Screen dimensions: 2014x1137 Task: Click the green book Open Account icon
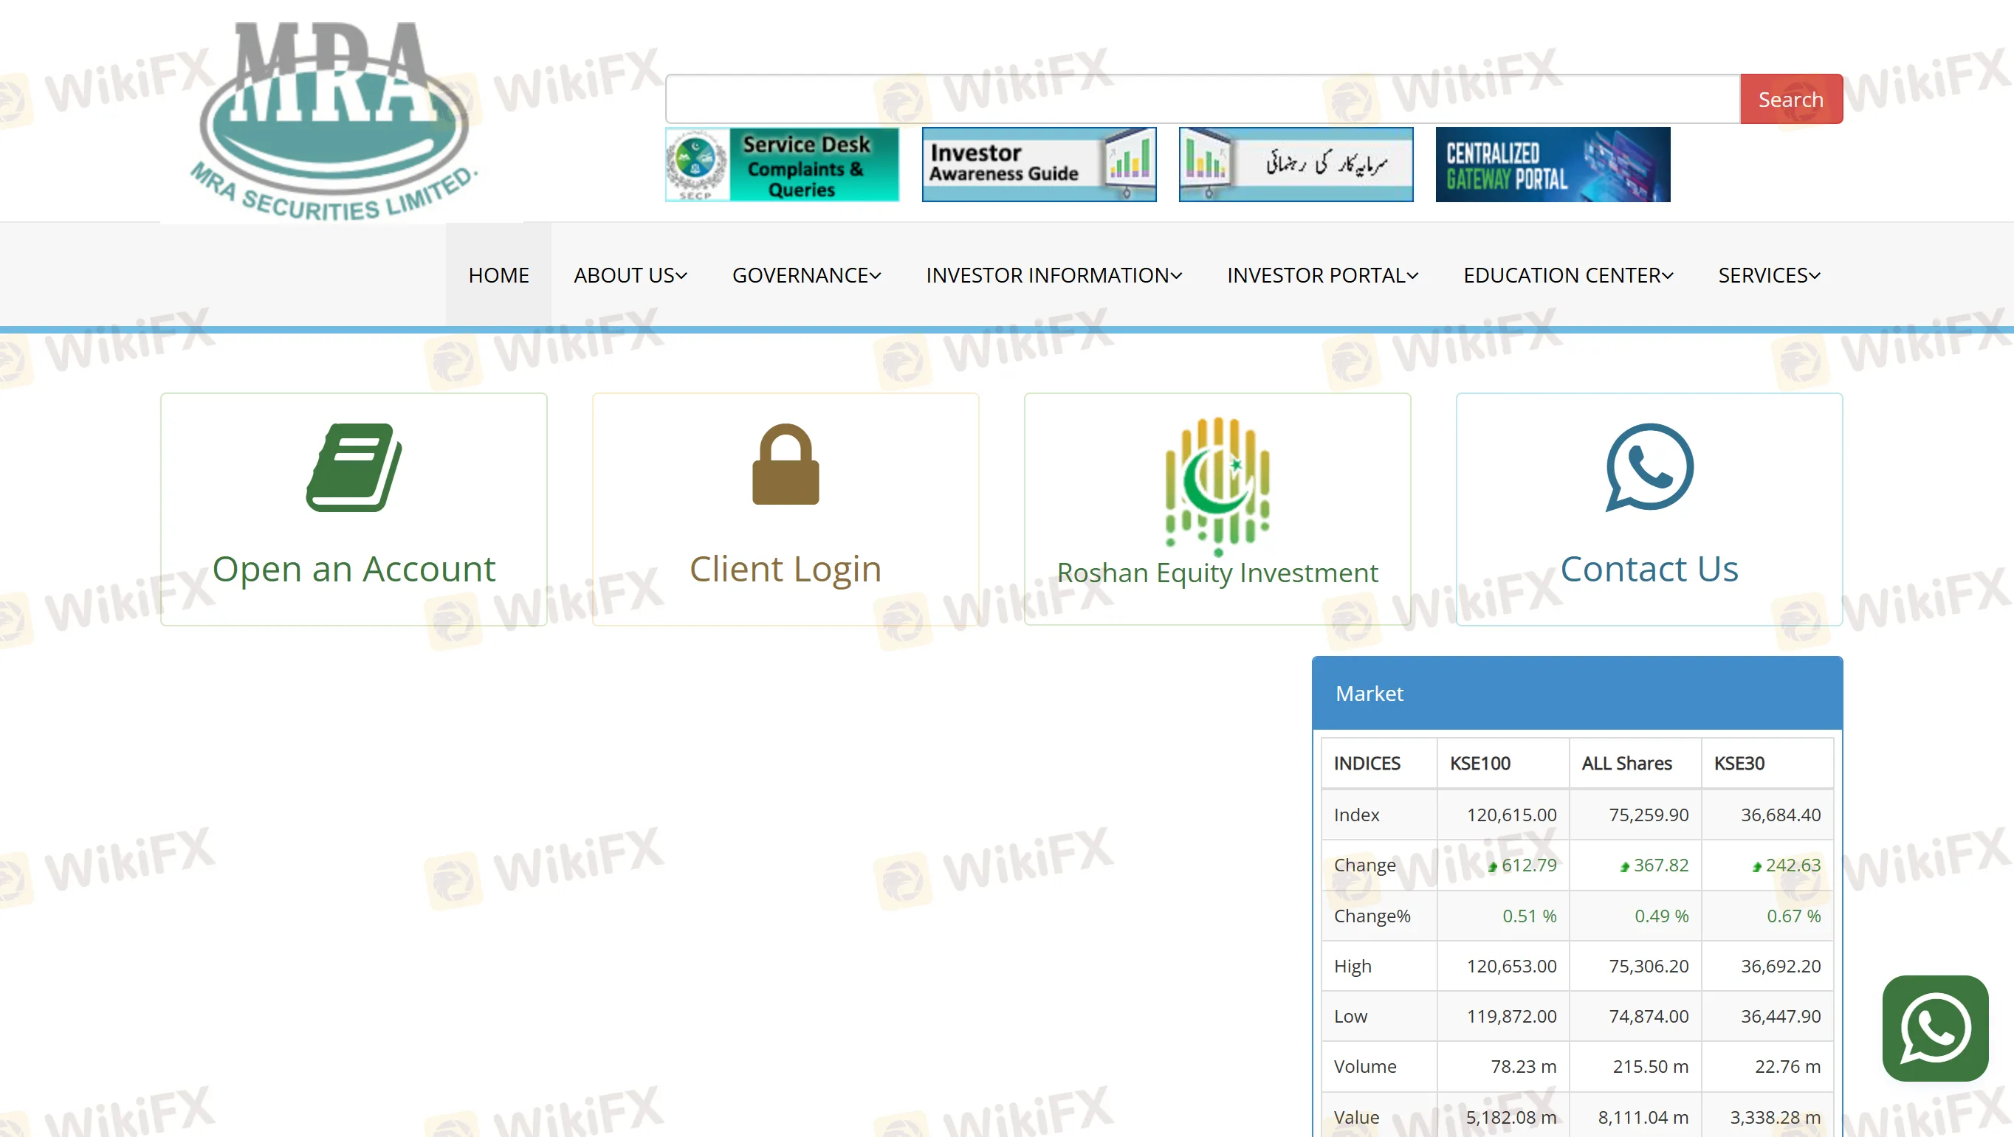(x=354, y=467)
